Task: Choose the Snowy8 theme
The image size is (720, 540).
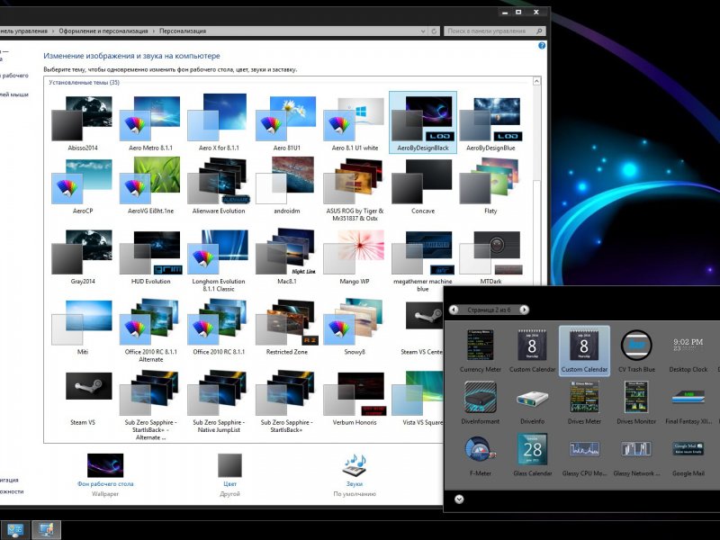Action: click(355, 327)
